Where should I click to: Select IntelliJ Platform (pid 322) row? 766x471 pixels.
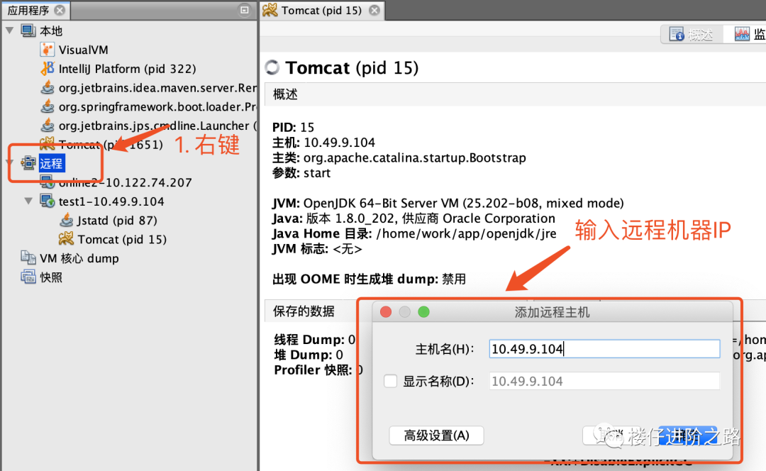click(127, 69)
